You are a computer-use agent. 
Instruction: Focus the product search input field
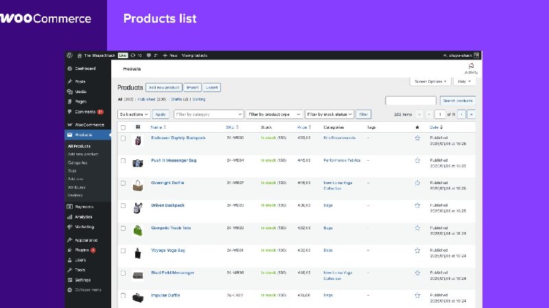410,101
